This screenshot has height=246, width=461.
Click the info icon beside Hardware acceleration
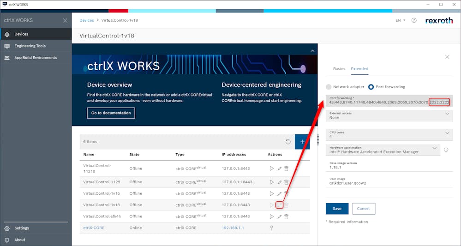click(446, 150)
